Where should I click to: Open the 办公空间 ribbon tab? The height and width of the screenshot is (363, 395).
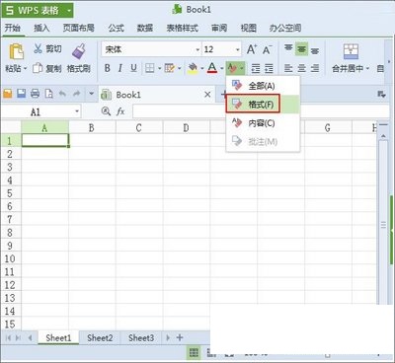click(285, 28)
